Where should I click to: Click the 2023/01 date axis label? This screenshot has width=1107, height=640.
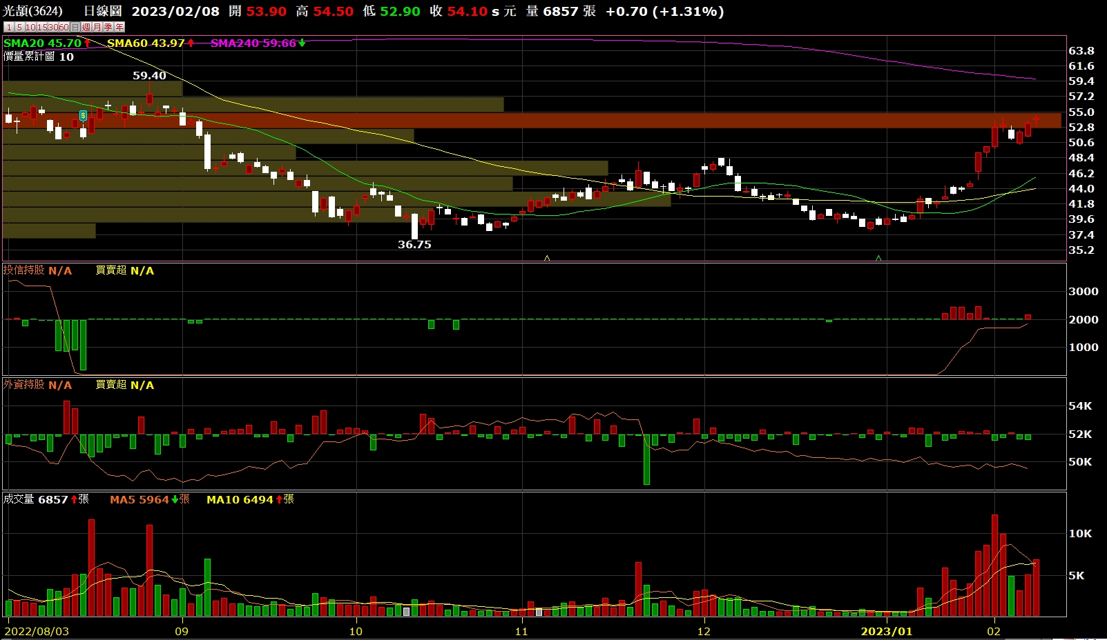pyautogui.click(x=886, y=631)
